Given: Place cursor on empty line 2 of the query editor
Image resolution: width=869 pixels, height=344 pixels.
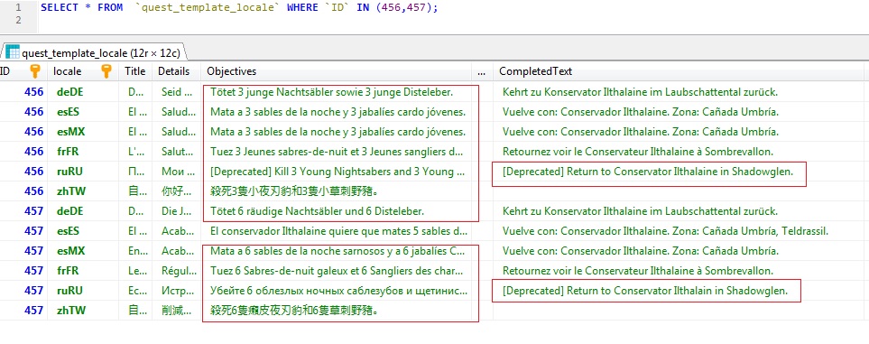Looking at the screenshot, I should pos(452,21).
